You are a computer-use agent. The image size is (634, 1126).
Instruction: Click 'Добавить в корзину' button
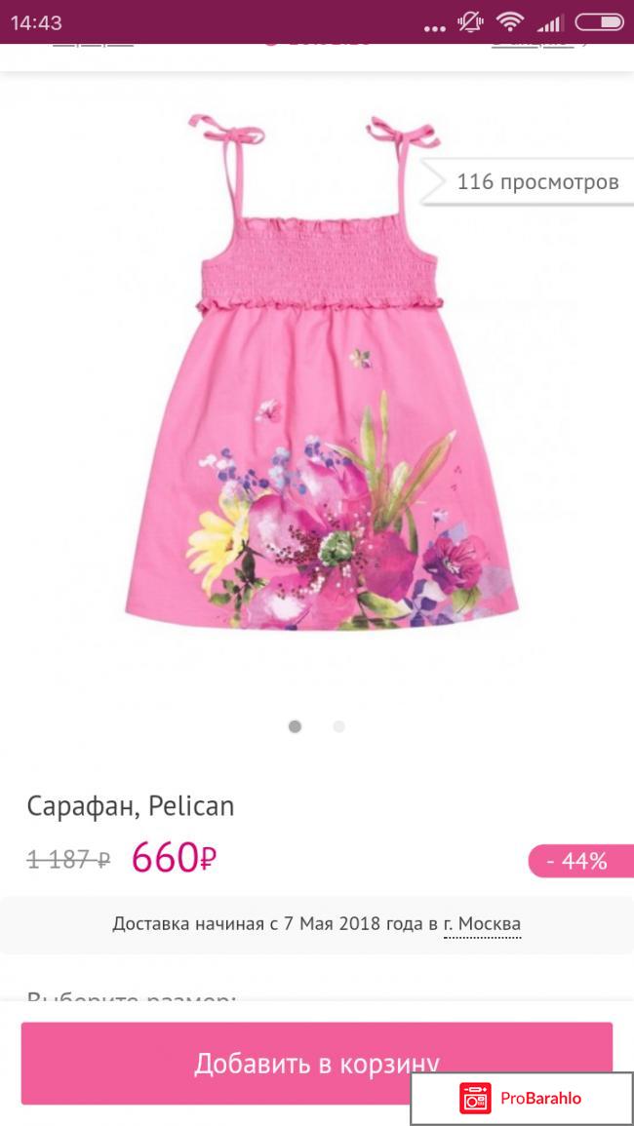click(316, 1063)
